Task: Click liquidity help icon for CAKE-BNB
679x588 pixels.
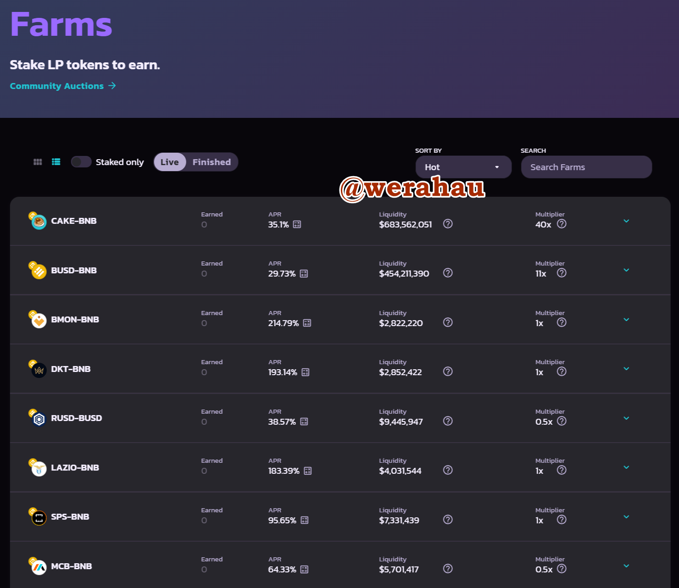Action: [x=448, y=224]
